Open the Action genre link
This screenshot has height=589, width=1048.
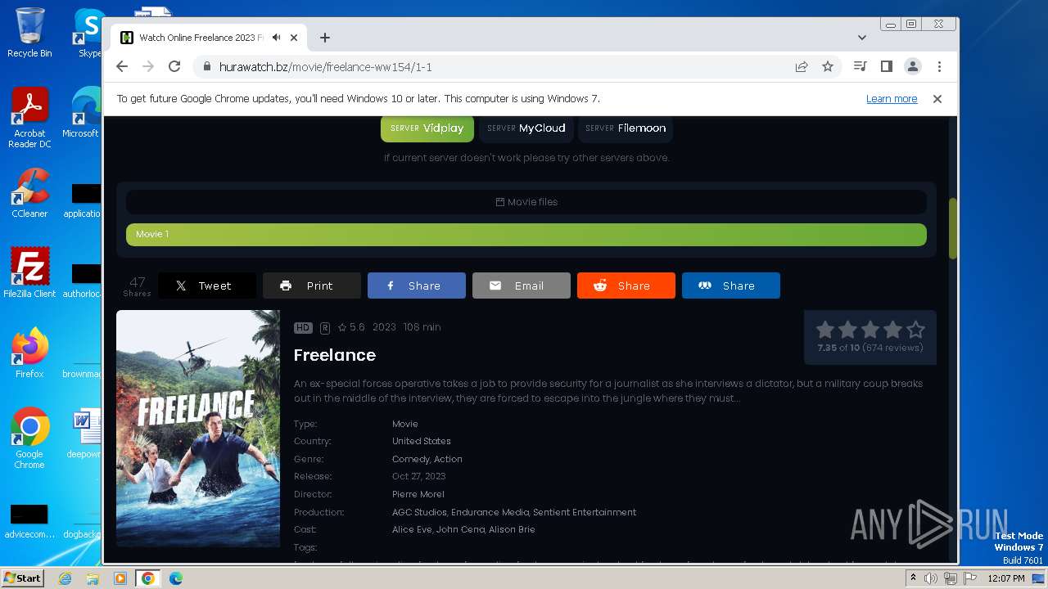click(449, 460)
